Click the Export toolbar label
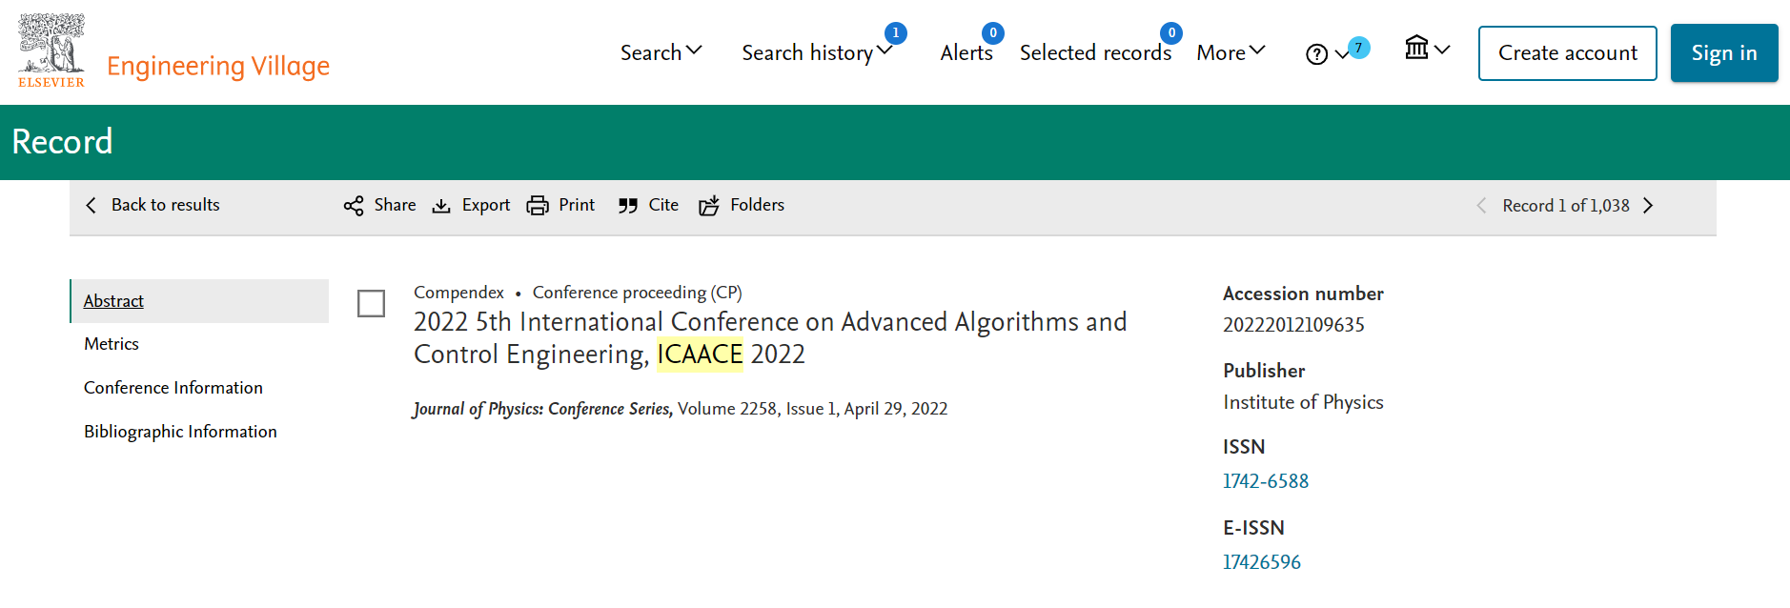 pyautogui.click(x=486, y=205)
